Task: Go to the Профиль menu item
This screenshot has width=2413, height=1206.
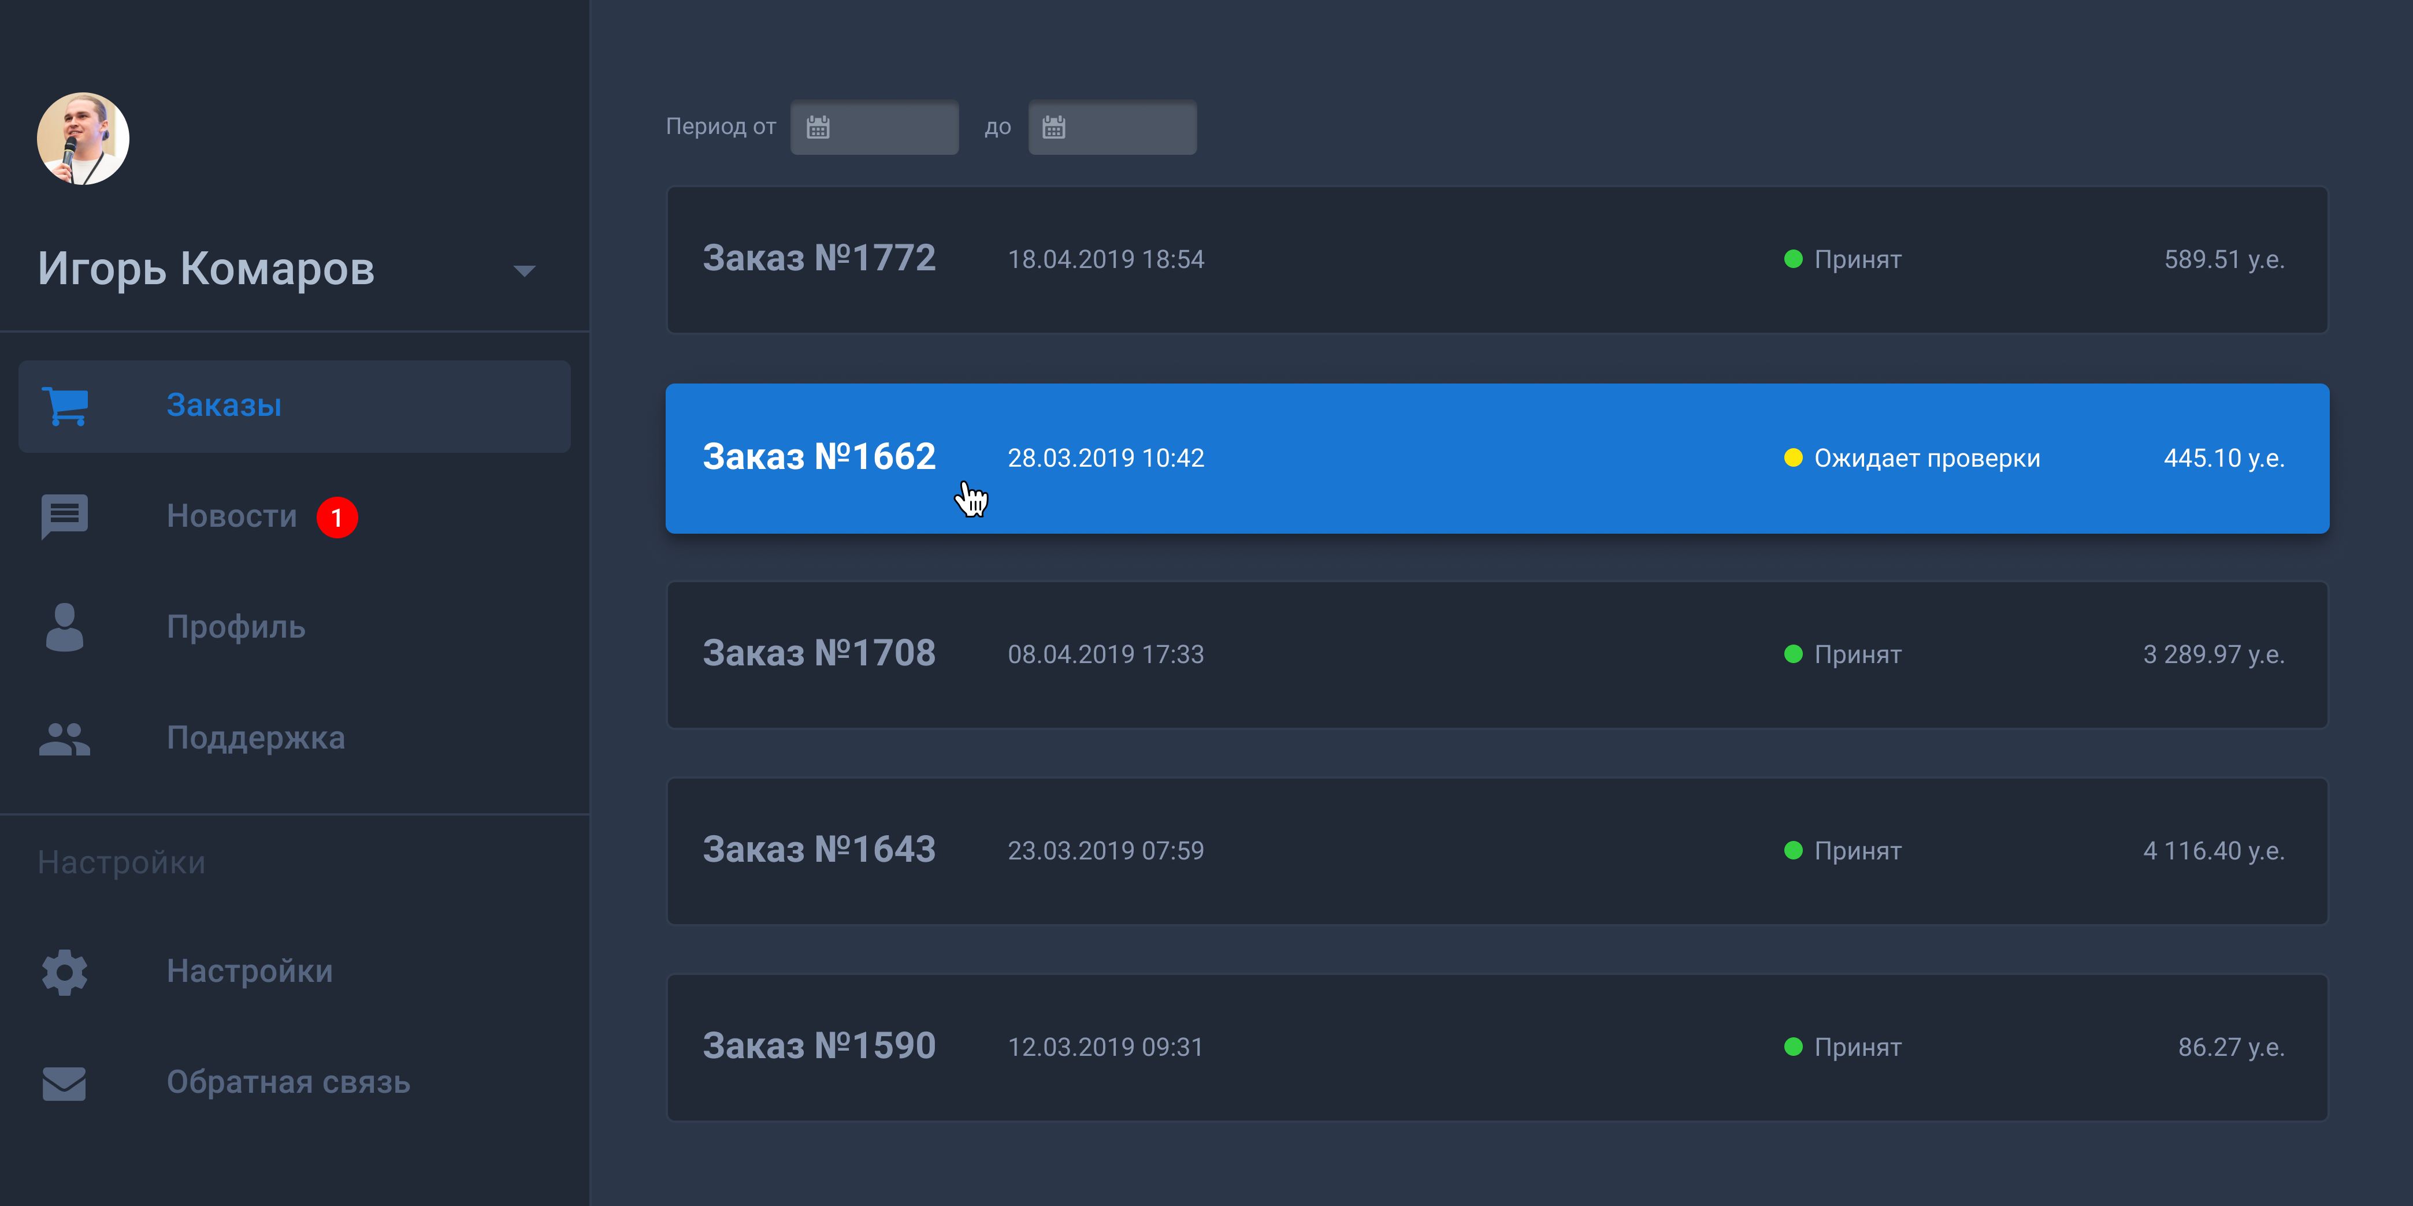Action: 294,627
